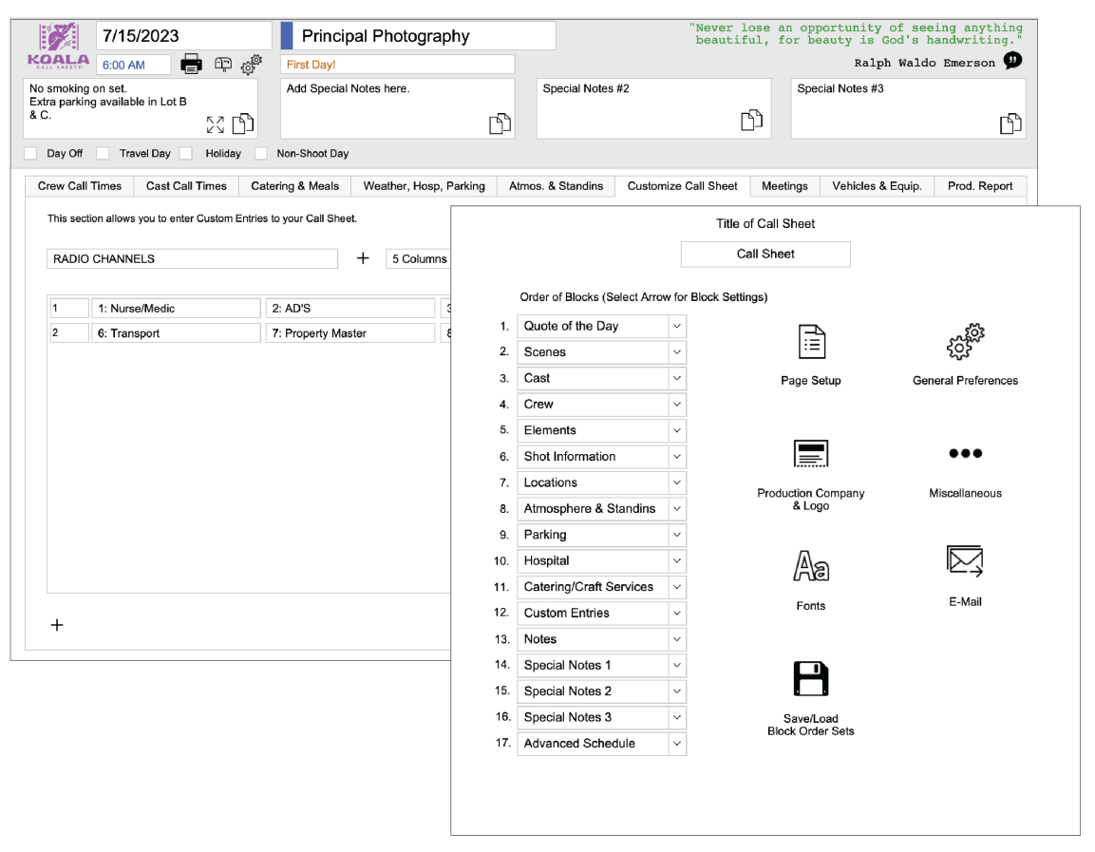1095x852 pixels.
Task: Click the Page Setup icon
Action: 811,342
